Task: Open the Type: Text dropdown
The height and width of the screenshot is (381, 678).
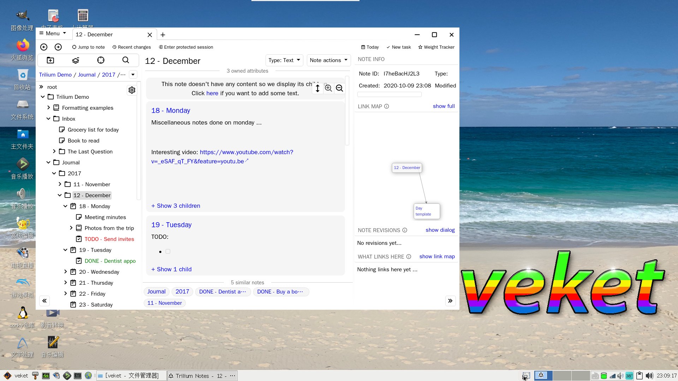Action: [284, 60]
